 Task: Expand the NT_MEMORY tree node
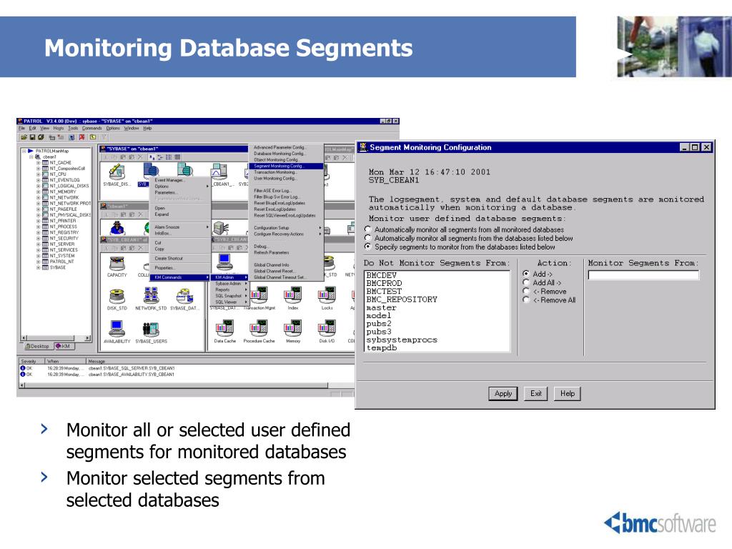(x=39, y=192)
